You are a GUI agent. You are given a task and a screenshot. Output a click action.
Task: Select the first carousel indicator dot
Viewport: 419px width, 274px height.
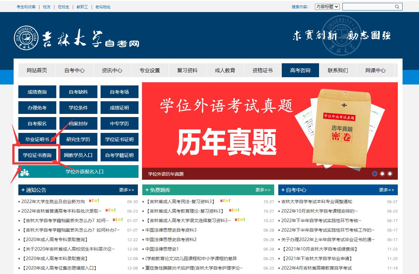375,173
